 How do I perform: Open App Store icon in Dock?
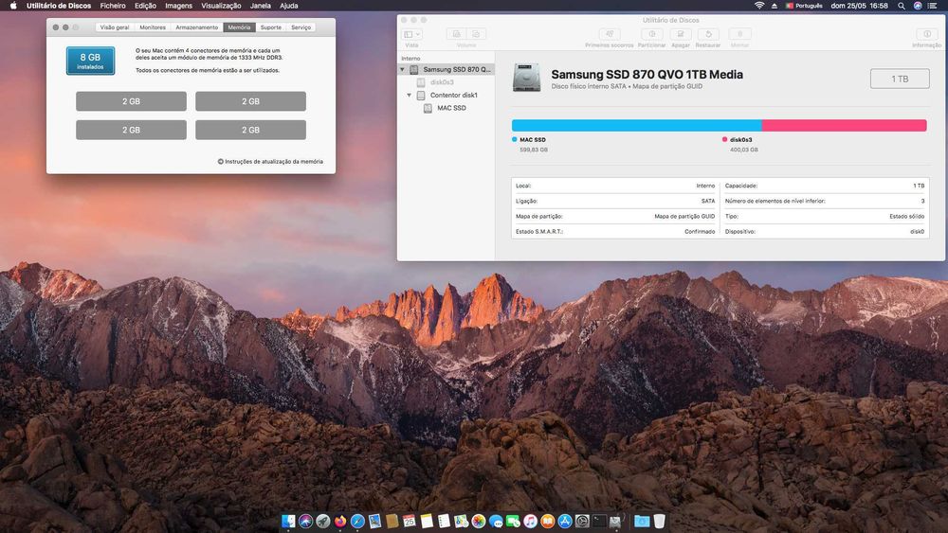coord(565,521)
